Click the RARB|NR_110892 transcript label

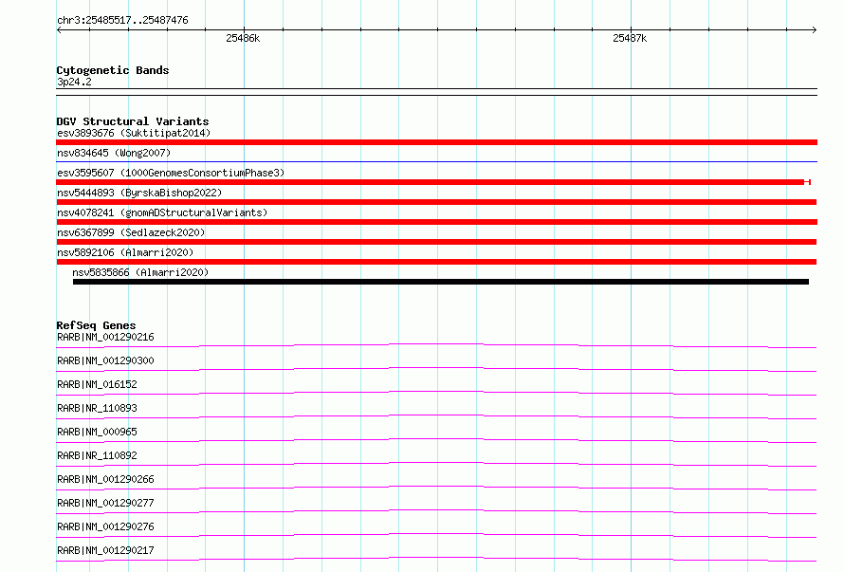pos(97,455)
